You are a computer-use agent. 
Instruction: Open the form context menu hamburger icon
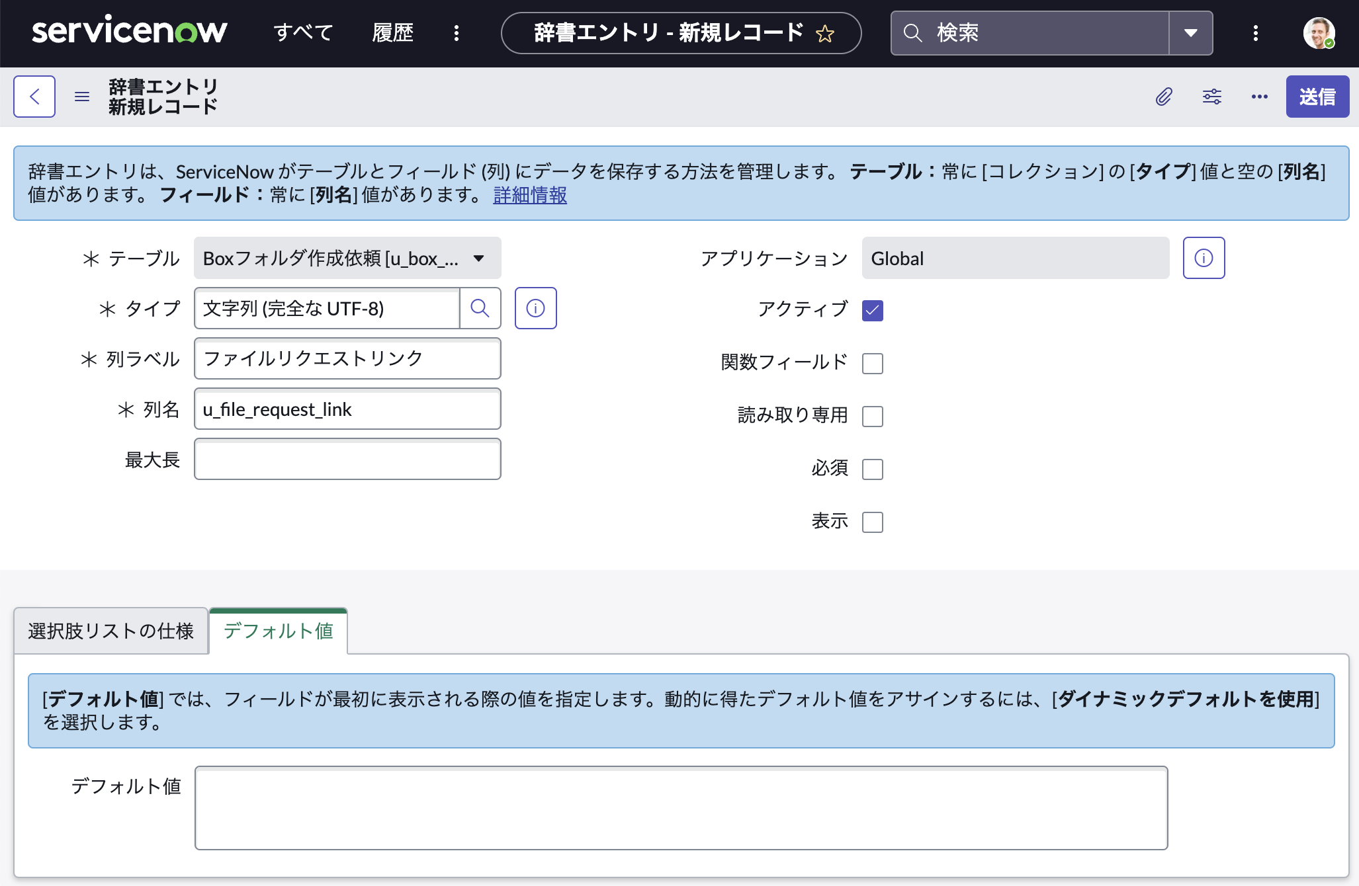[x=81, y=97]
